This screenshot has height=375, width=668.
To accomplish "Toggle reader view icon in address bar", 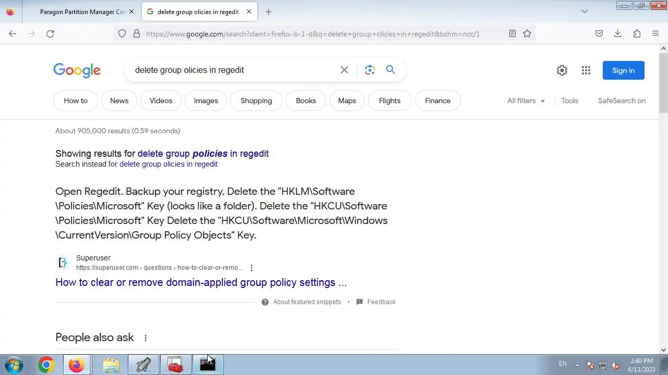I will 512,33.
